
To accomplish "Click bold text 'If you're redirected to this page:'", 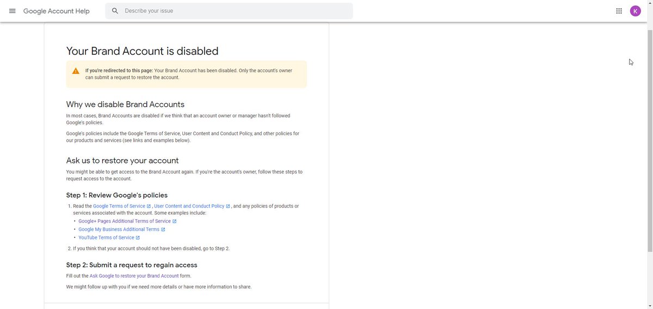I will 119,71.
